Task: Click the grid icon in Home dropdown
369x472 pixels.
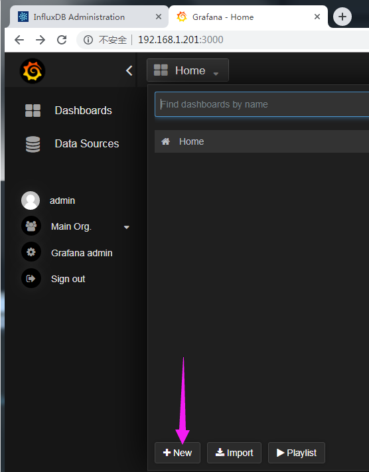Action: (161, 70)
